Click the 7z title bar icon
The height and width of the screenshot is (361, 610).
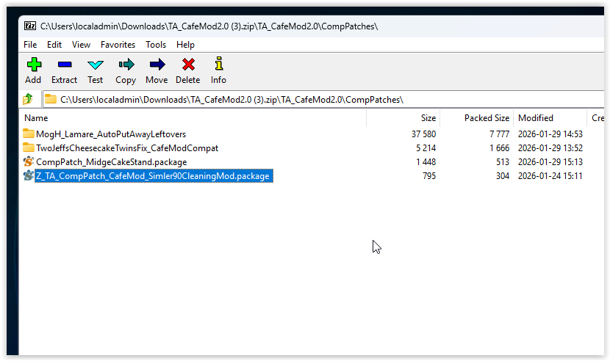click(x=30, y=26)
